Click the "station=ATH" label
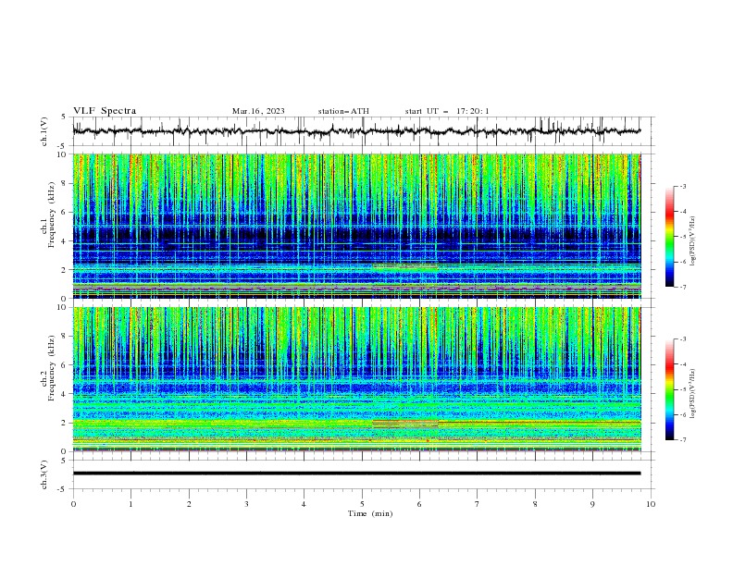This screenshot has height=566, width=733. pos(343,111)
